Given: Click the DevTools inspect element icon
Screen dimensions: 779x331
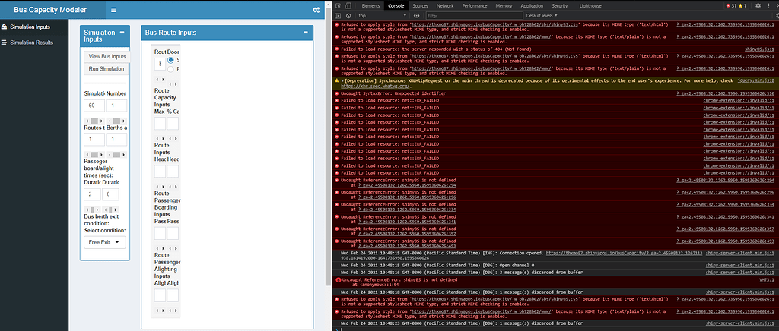Looking at the screenshot, I should coord(339,5).
